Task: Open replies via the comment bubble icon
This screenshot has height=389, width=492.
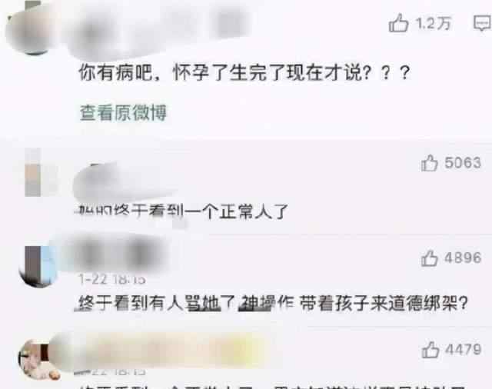Action: (x=483, y=23)
